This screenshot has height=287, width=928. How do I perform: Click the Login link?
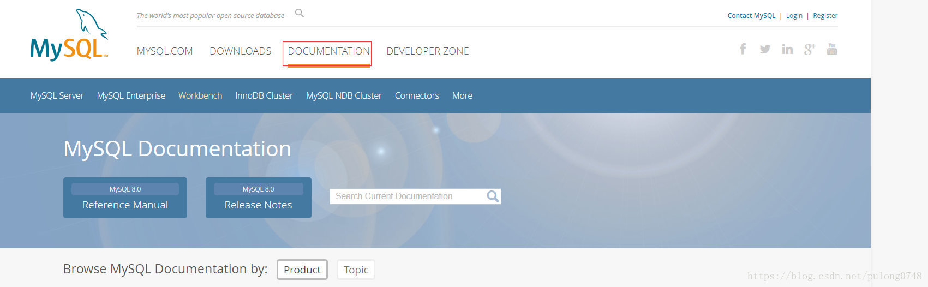[794, 16]
